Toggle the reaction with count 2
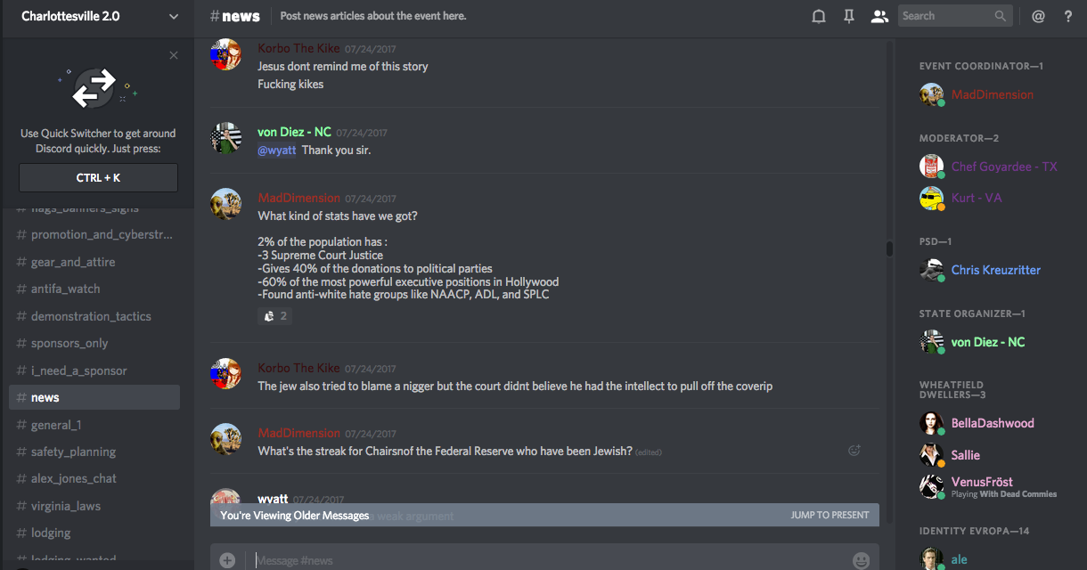This screenshot has height=570, width=1087. (274, 315)
